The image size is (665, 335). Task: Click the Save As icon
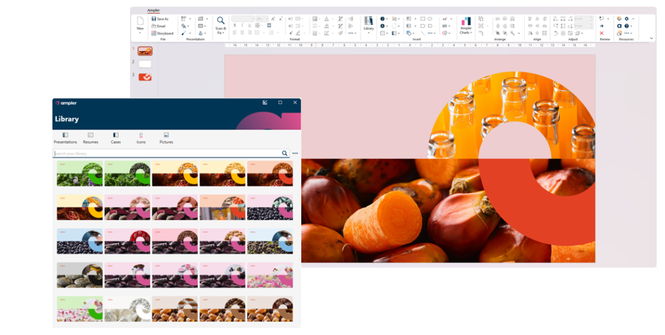(153, 19)
